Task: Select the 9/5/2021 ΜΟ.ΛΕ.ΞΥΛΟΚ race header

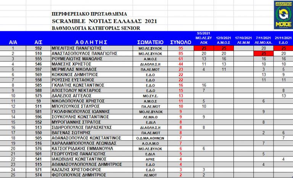Action: pyautogui.click(x=204, y=38)
